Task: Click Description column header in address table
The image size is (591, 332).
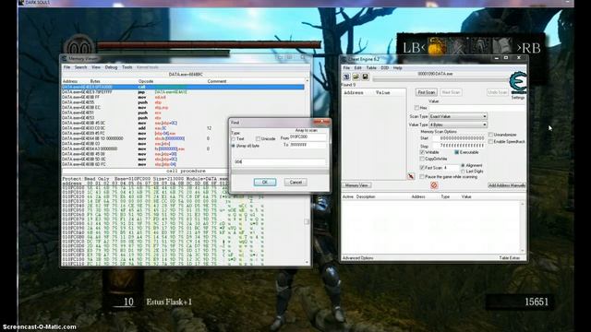Action: pos(366,196)
